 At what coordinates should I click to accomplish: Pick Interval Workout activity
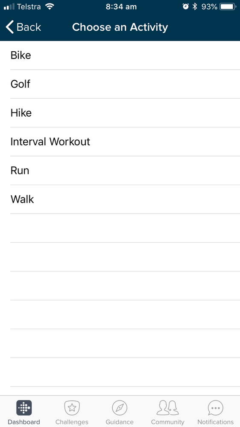click(125, 141)
